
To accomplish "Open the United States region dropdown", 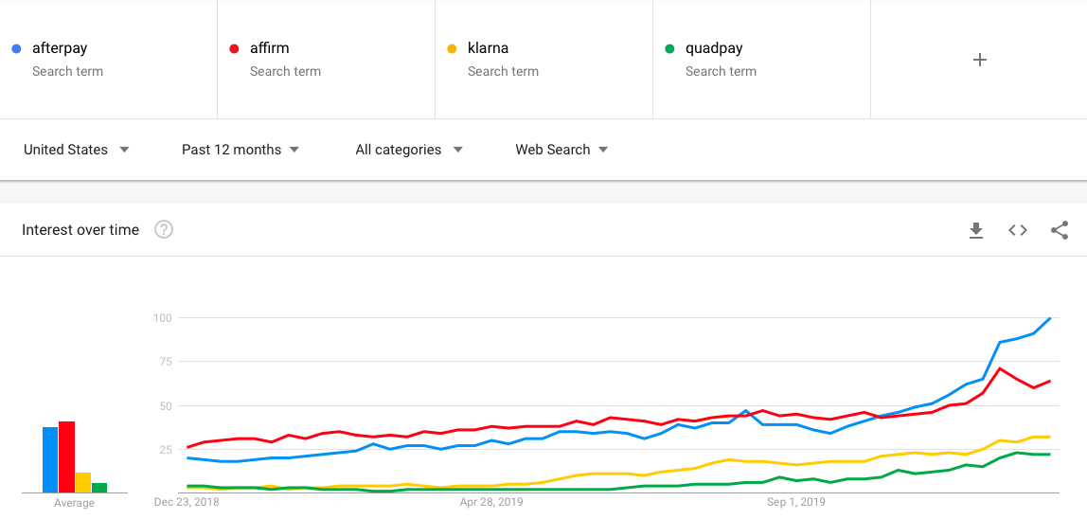I will 77,150.
